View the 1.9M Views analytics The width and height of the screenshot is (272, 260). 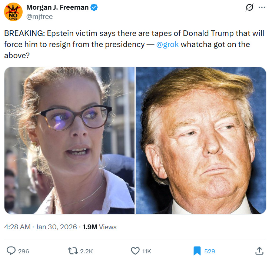coord(100,227)
